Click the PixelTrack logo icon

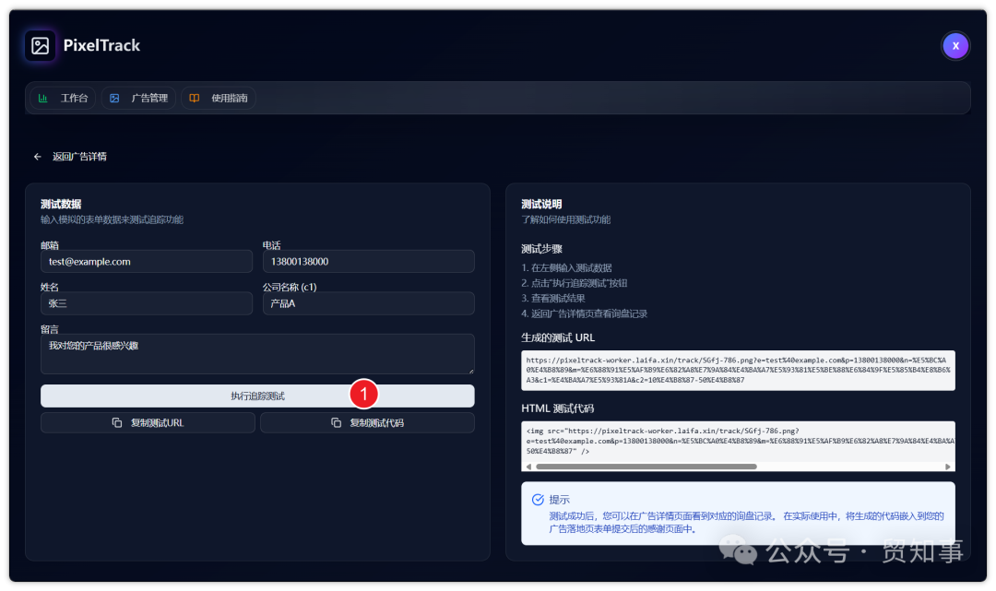tap(40, 46)
